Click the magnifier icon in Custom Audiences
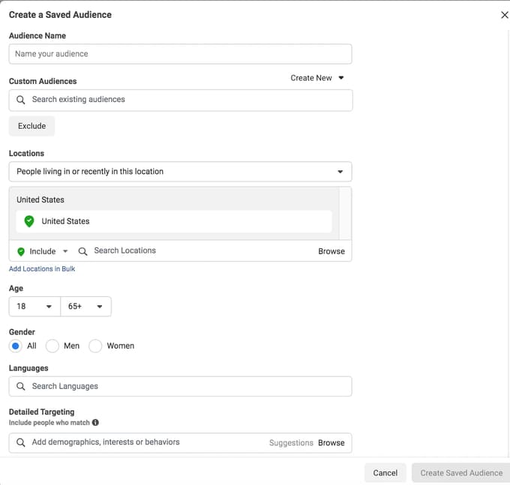The width and height of the screenshot is (510, 485). coord(20,100)
